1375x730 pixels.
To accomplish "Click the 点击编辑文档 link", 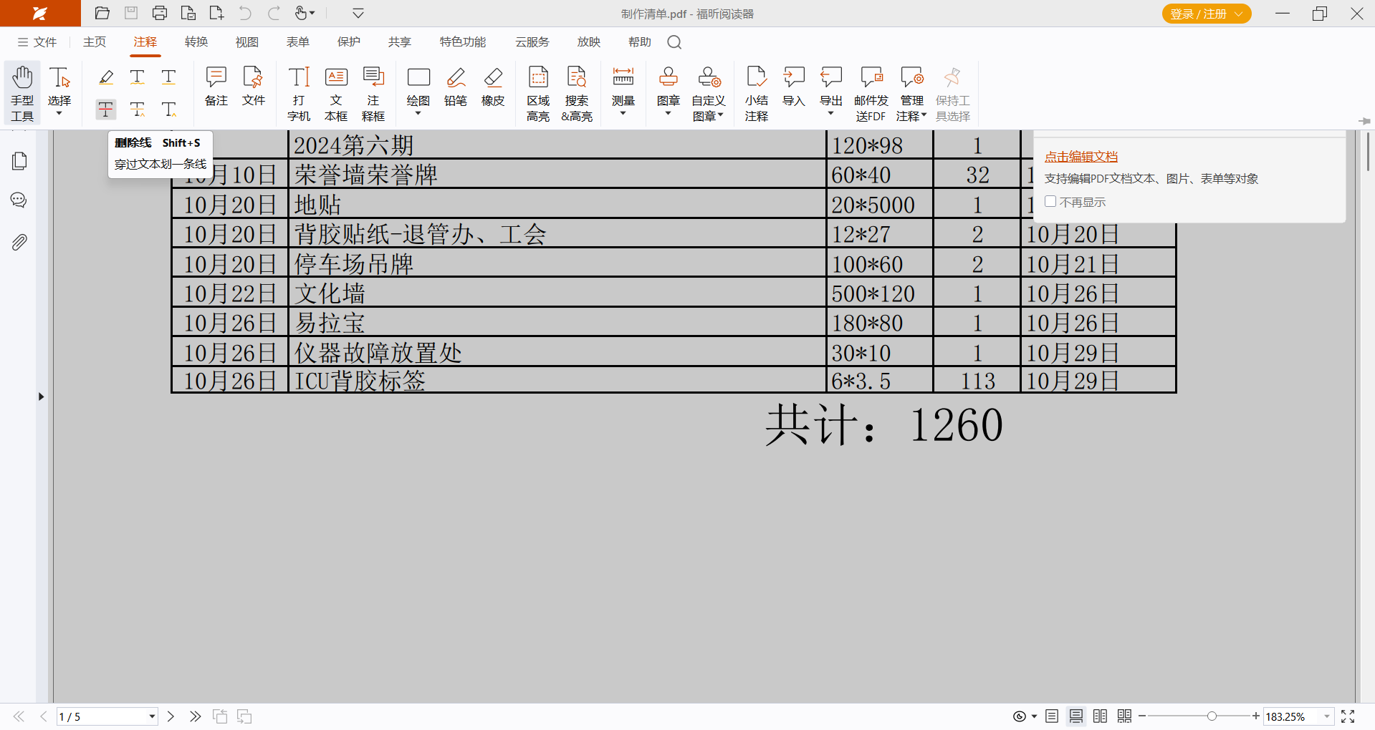I will [x=1081, y=157].
